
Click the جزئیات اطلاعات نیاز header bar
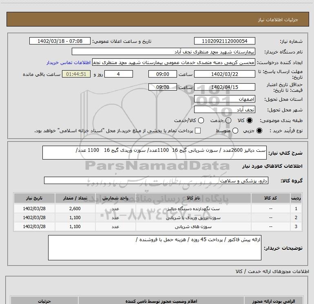pyautogui.click(x=157, y=19)
